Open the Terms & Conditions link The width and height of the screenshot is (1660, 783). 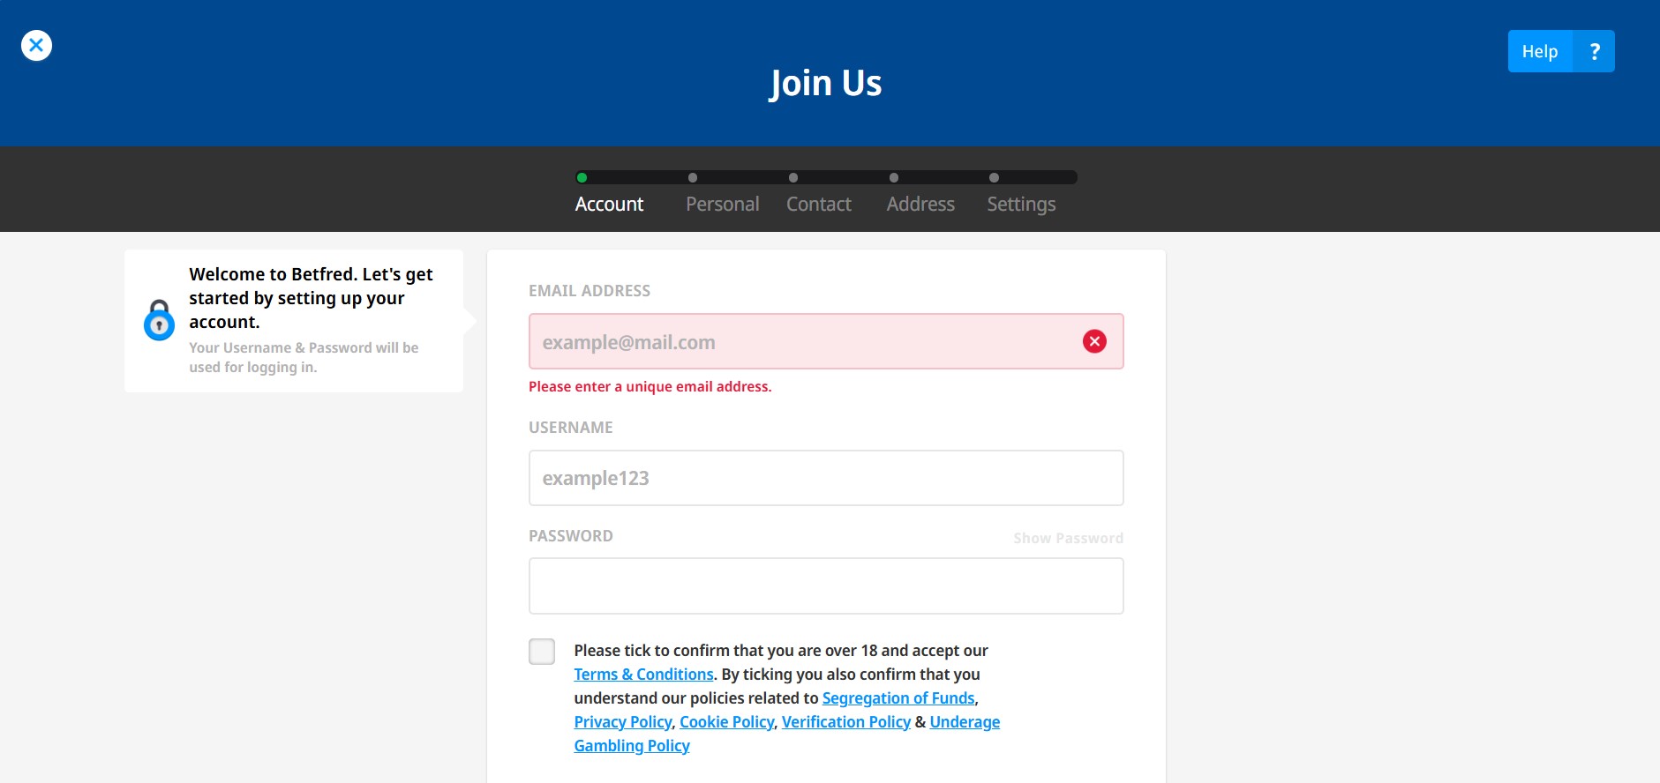643,675
